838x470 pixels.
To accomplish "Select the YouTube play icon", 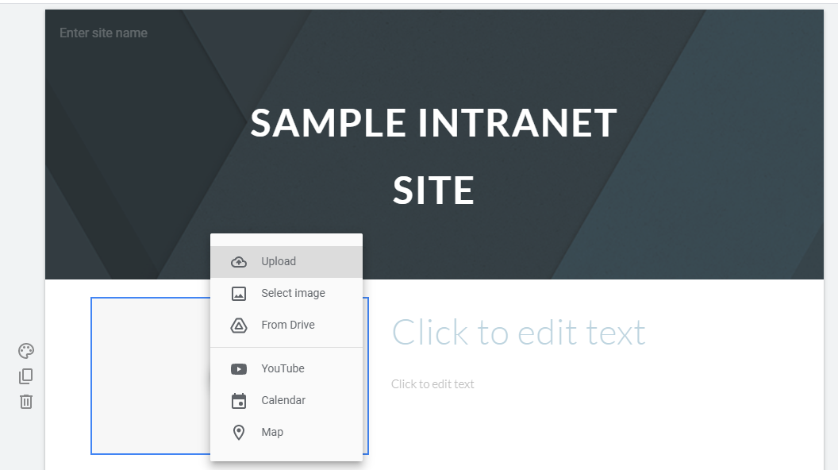I will [x=238, y=368].
